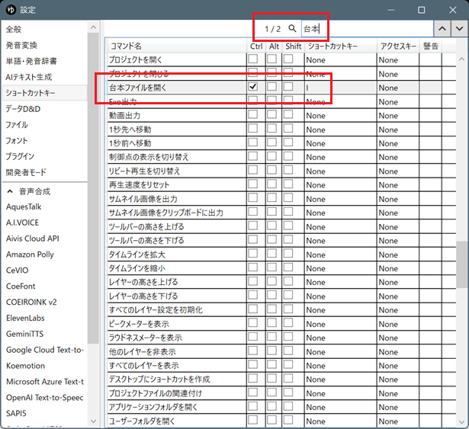Viewport: 469px width, 429px height.
Task: Jump to previous search match with up arrow
Action: pos(442,29)
